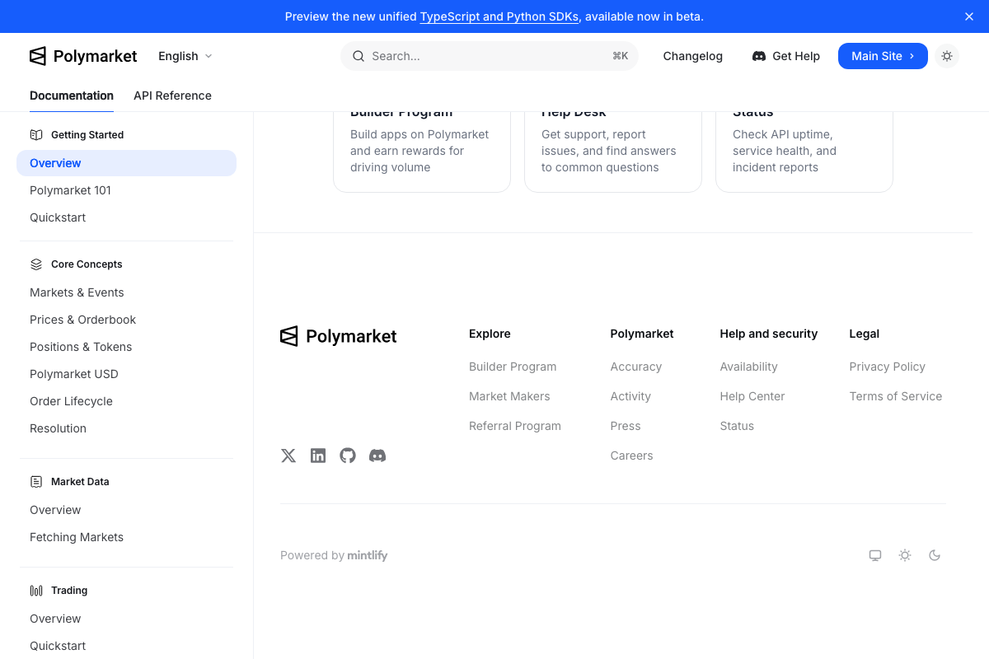Open Overview under Trading

[x=126, y=619]
